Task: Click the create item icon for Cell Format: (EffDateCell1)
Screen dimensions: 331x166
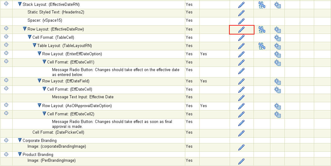Action: [x=277, y=63]
